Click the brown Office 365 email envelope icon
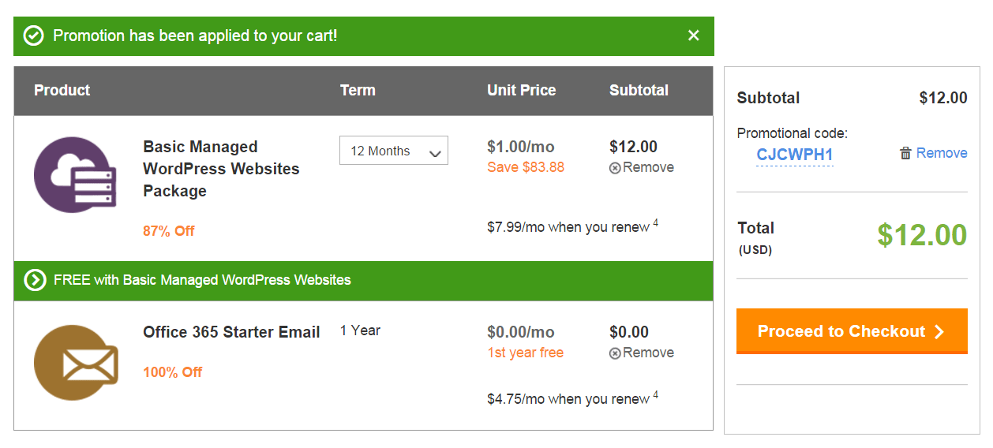The height and width of the screenshot is (448, 993). click(76, 363)
